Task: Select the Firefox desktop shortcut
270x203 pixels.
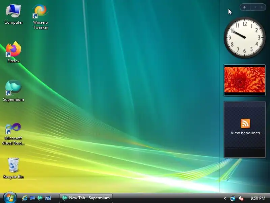Action: point(13,52)
